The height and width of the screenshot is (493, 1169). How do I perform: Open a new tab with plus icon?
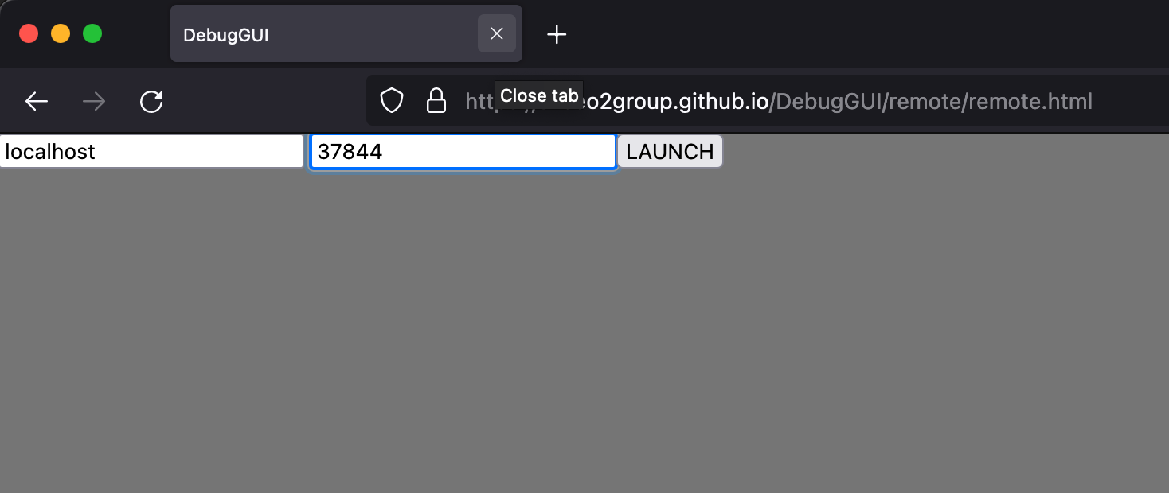557,34
